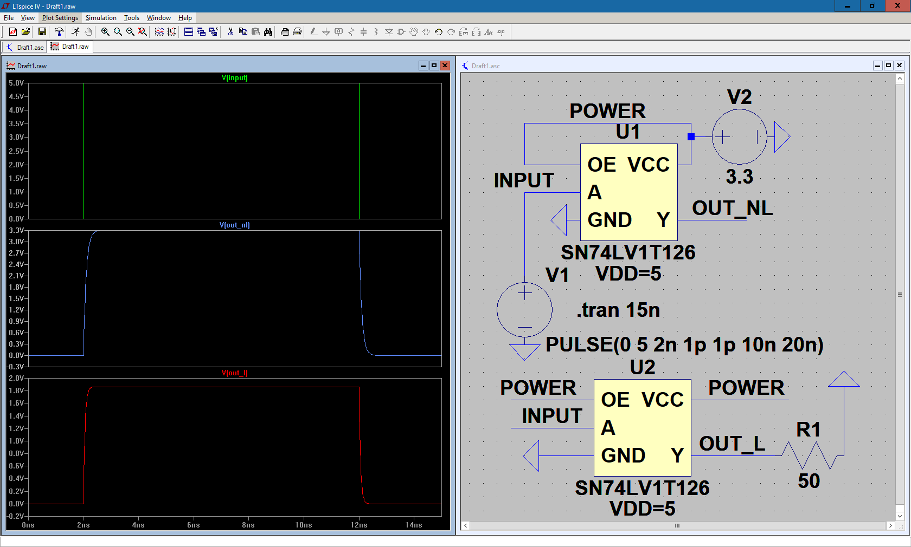911x547 pixels.
Task: Switch to the Draft1.asc tab
Action: click(x=25, y=47)
